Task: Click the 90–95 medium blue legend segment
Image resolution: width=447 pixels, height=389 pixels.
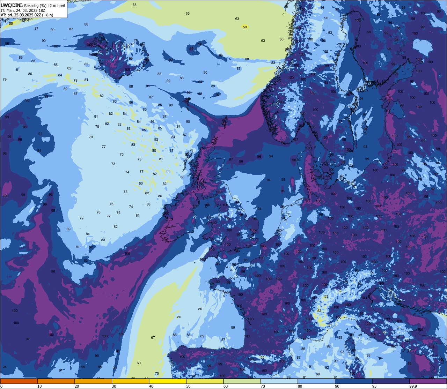Action: (353, 381)
